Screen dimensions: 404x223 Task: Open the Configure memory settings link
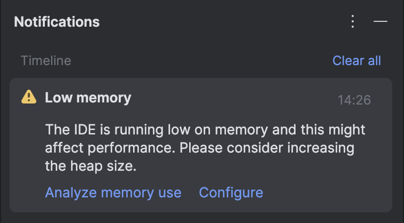(231, 193)
